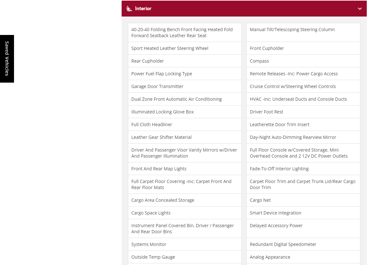Select the Driver Foot Rest entry
This screenshot has height=265, width=369.
(x=266, y=112)
